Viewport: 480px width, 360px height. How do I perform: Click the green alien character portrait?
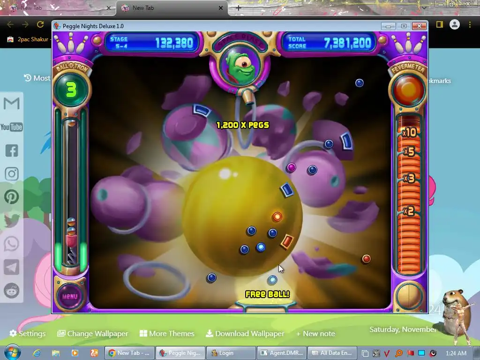[x=240, y=66]
